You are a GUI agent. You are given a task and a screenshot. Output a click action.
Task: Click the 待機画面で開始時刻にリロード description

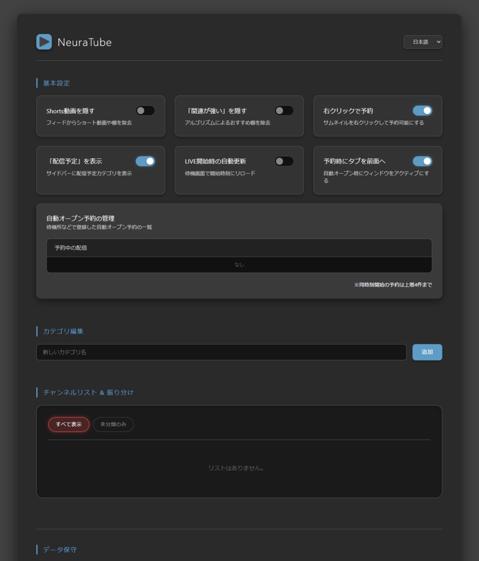click(x=220, y=173)
